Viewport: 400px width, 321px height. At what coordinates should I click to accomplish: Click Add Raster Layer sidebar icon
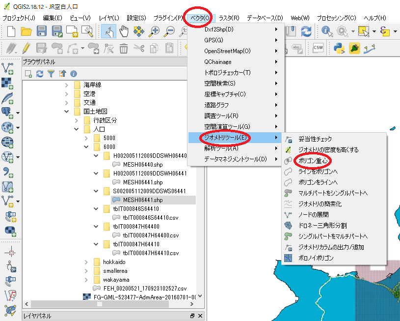[7, 83]
